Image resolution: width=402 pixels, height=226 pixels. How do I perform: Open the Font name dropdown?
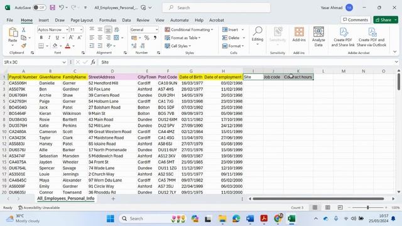coord(67,30)
